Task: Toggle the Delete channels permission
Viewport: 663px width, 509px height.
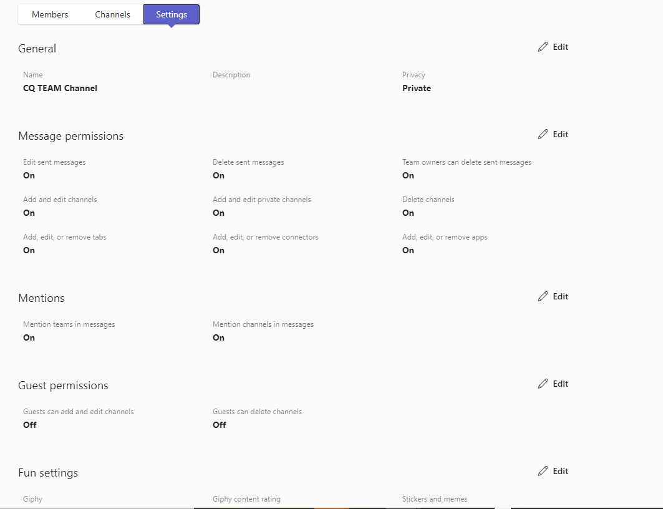Action: point(408,213)
